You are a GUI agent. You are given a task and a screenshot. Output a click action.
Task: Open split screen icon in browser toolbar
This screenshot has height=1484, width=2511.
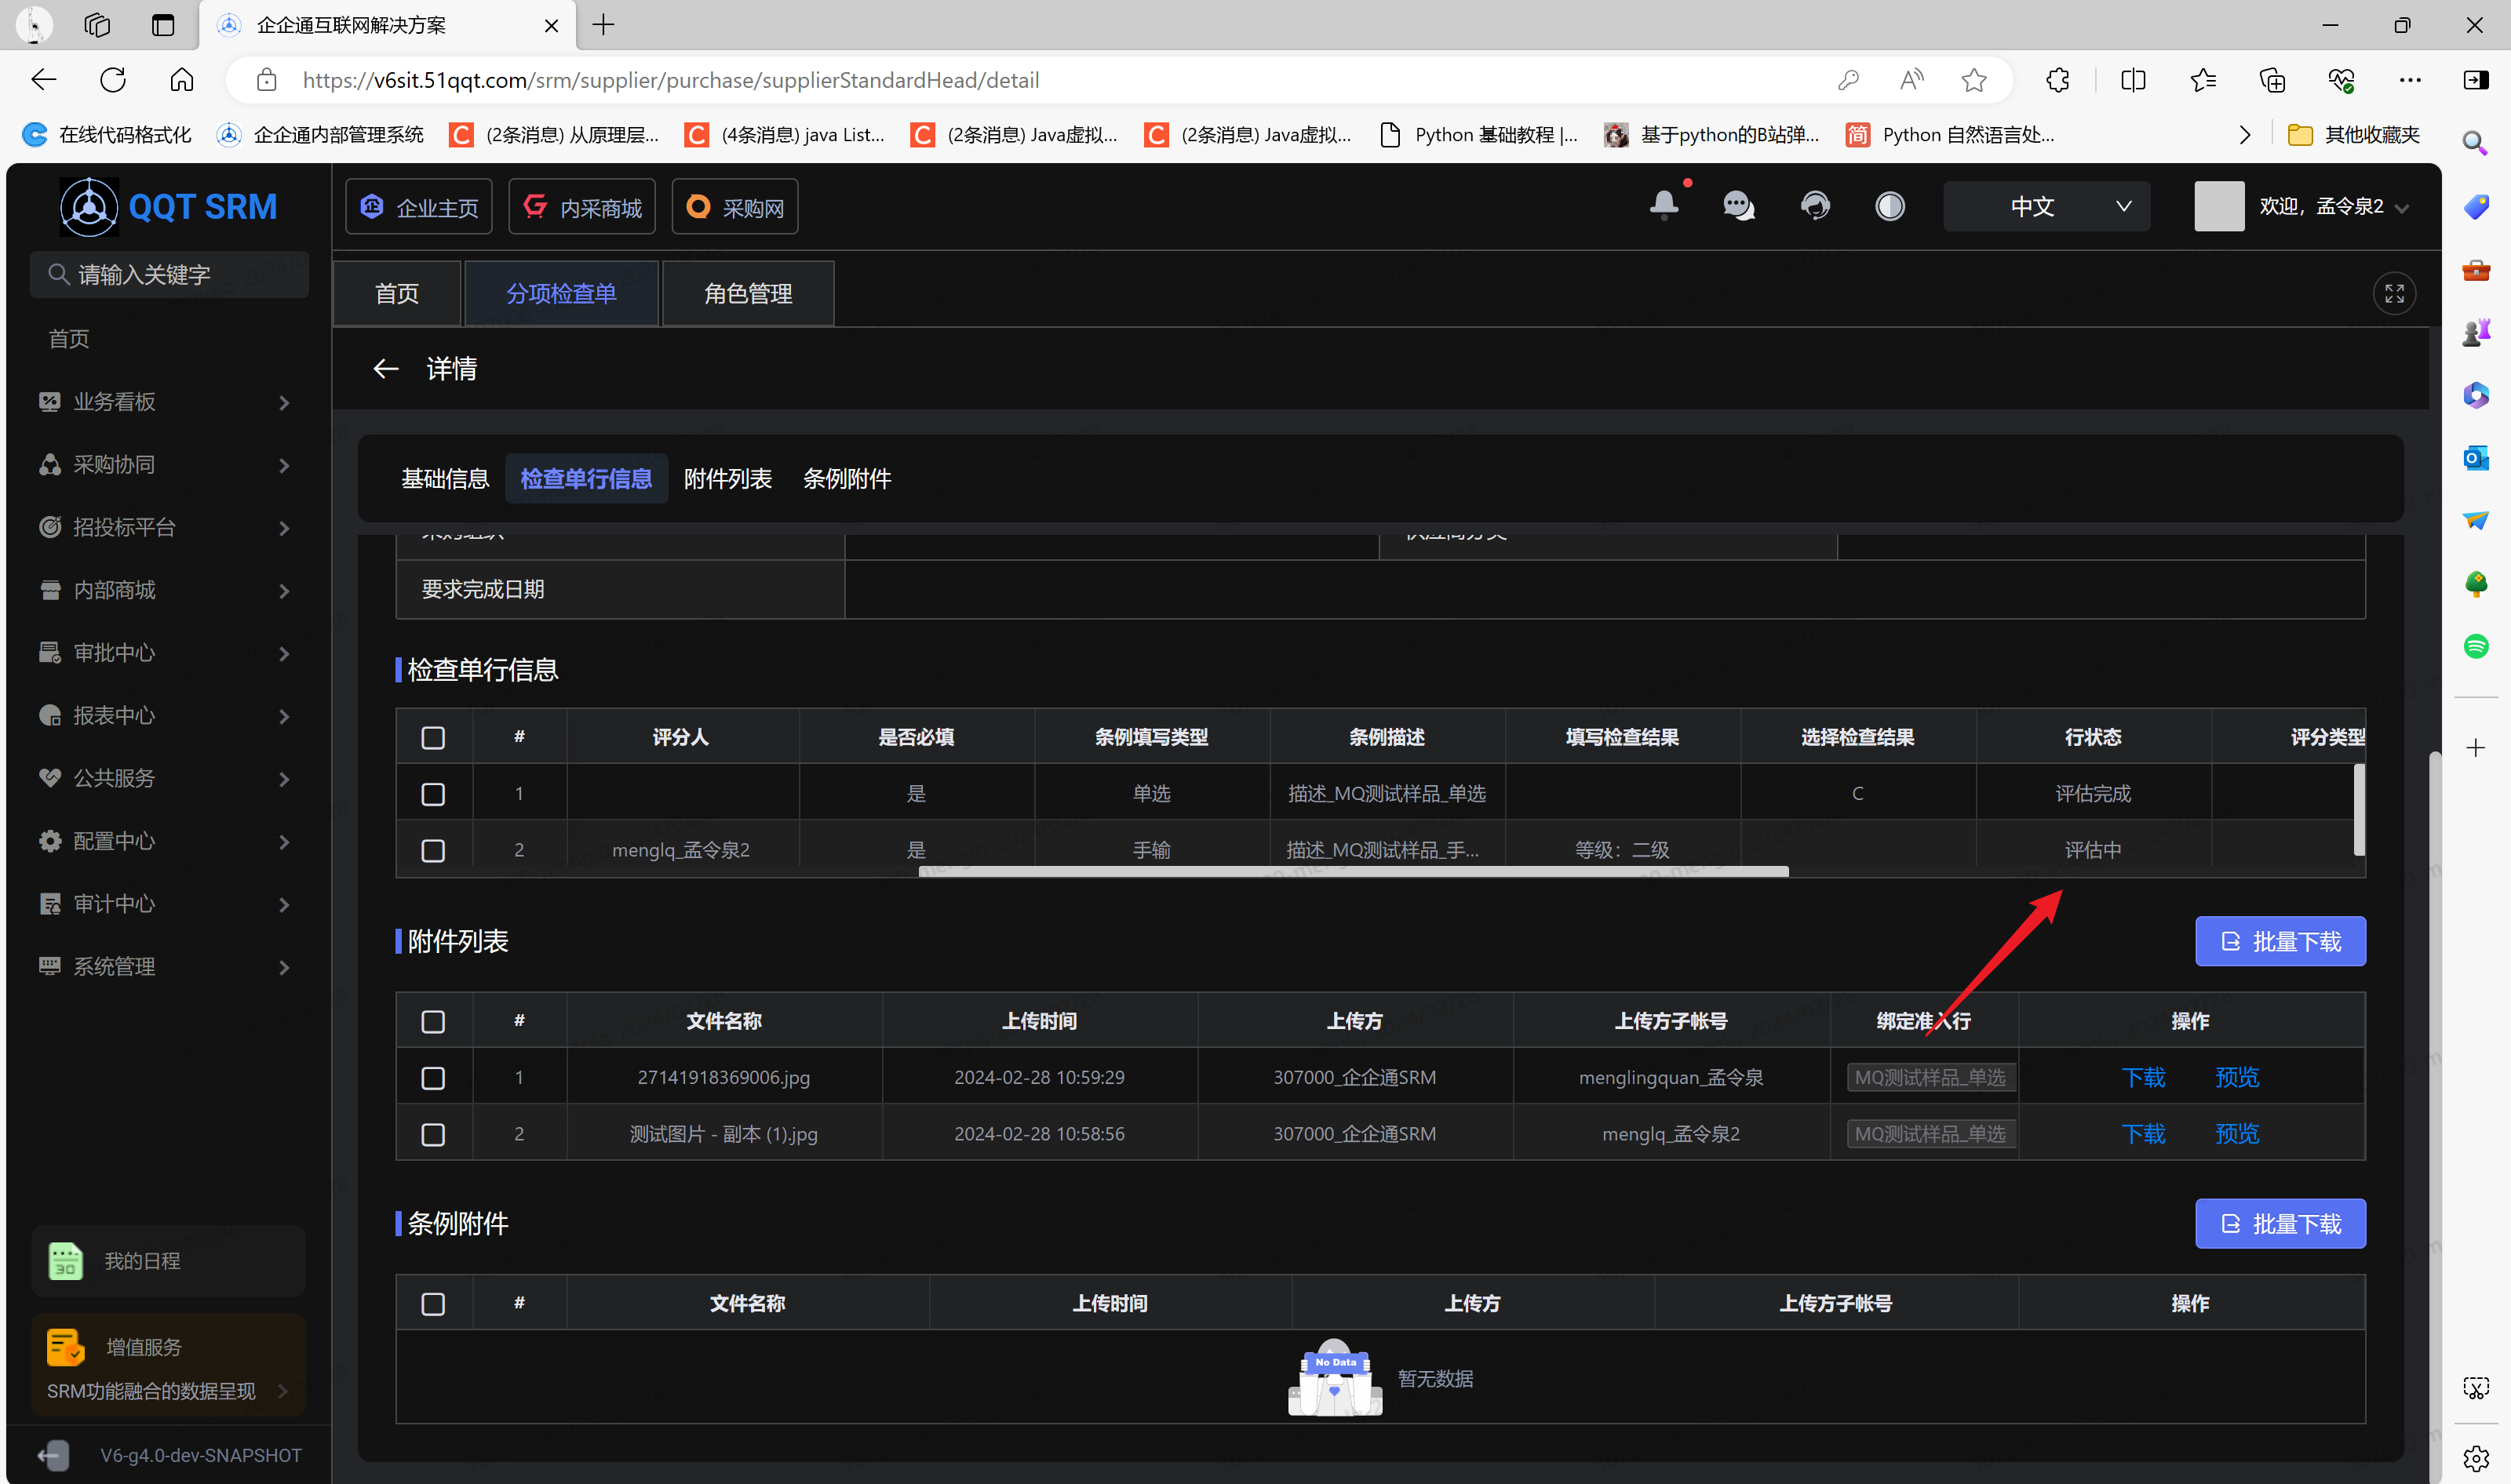coord(2133,80)
